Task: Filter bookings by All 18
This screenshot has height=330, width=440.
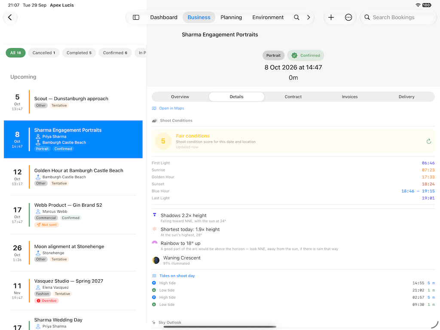Action: tap(16, 53)
